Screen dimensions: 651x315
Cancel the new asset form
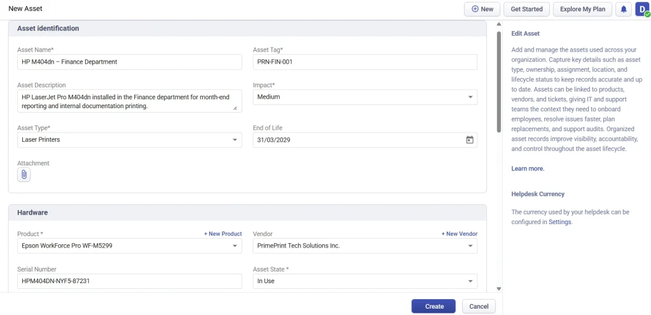[x=479, y=306]
